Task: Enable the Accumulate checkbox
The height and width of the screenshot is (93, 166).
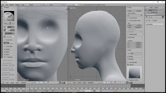Action: click(x=5, y=46)
